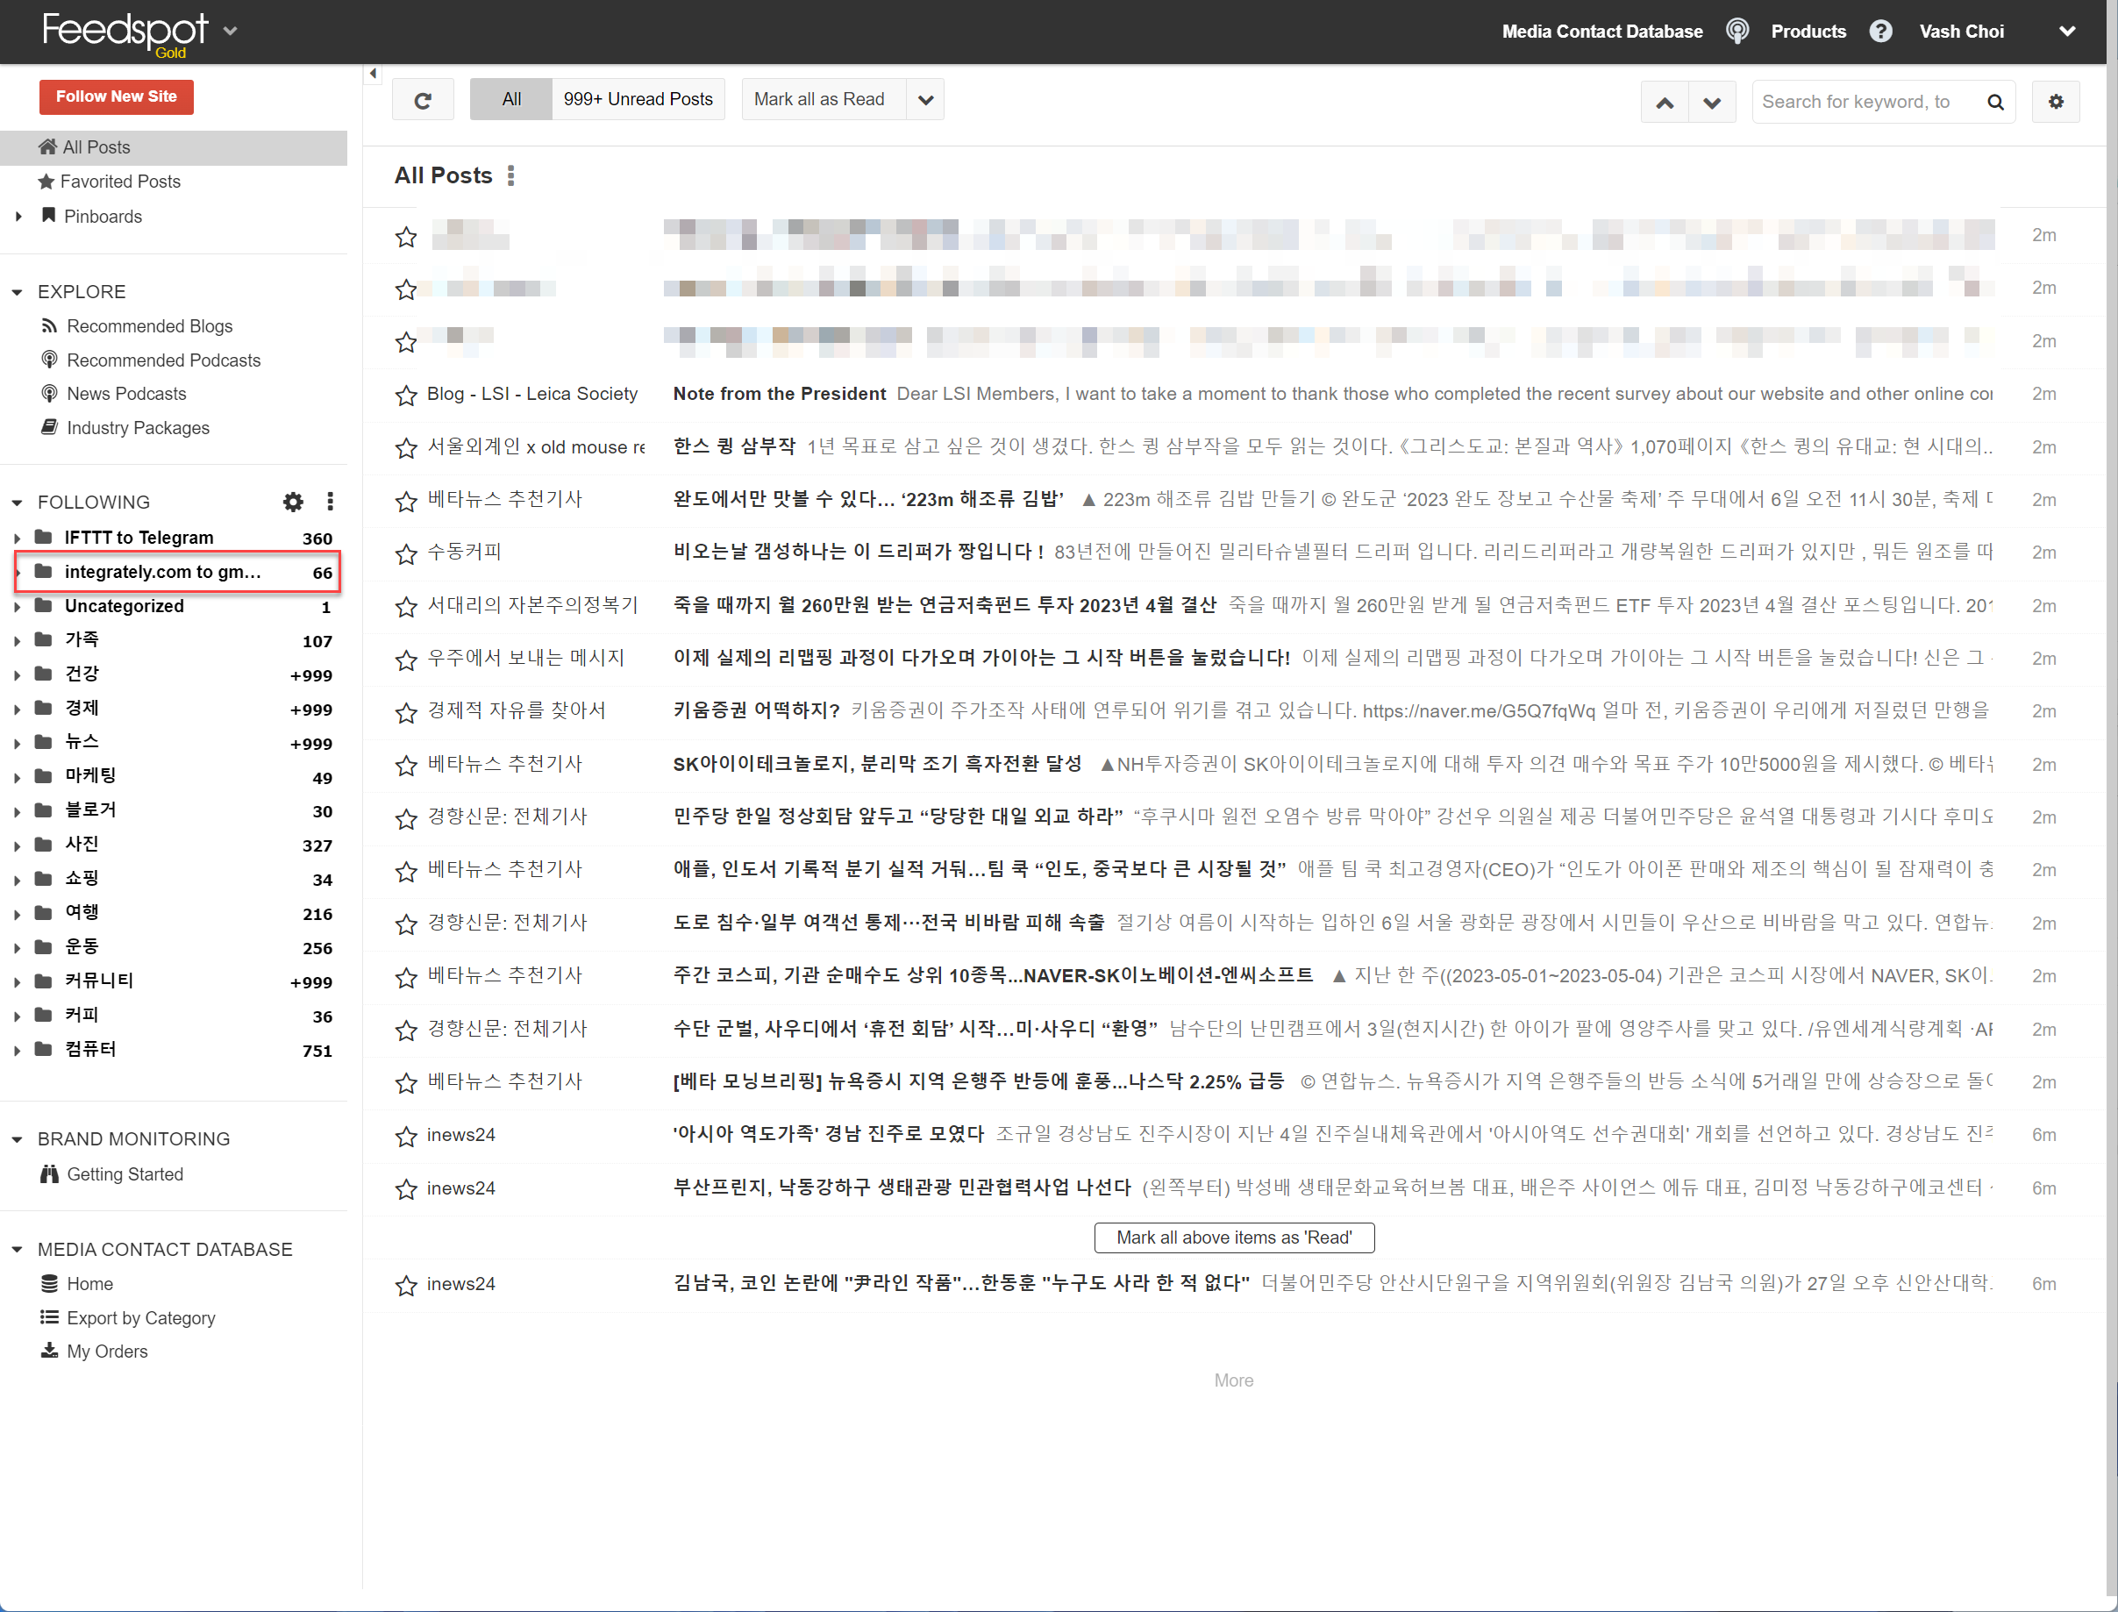Image resolution: width=2118 pixels, height=1612 pixels.
Task: Collapse the EXPLORE section
Action: coord(18,292)
